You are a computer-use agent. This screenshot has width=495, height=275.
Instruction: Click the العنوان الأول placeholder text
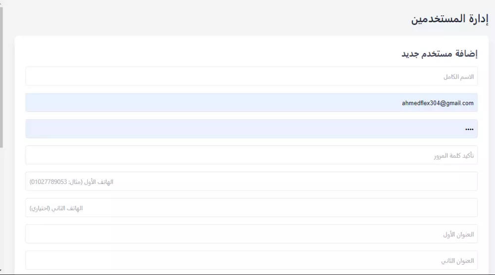point(458,234)
